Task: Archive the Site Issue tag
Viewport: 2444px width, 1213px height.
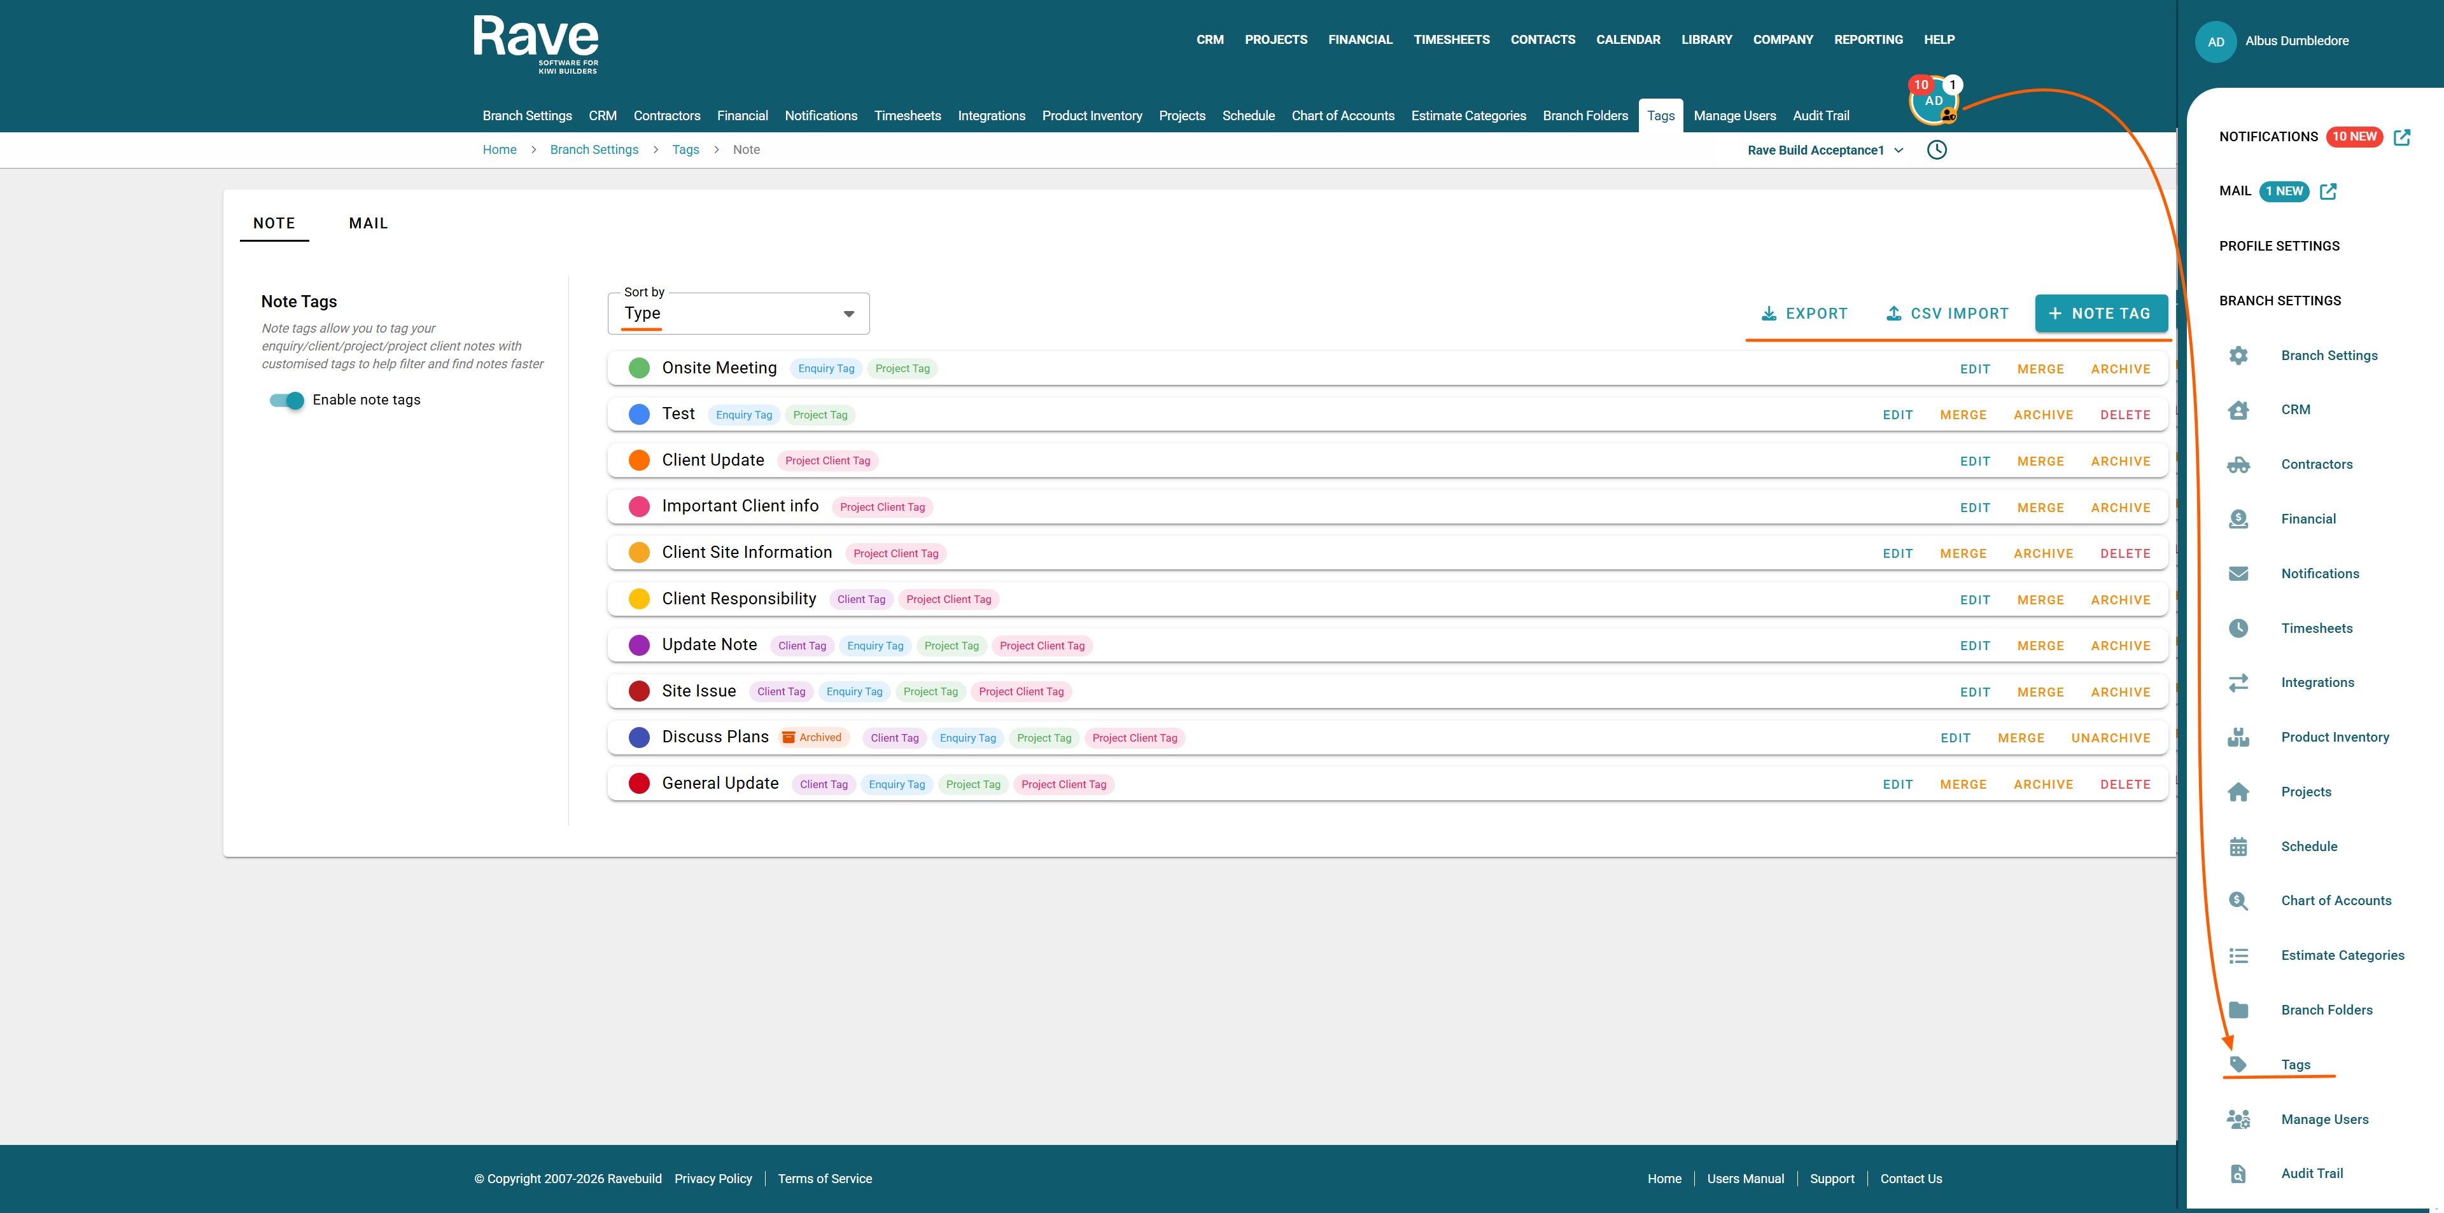Action: [x=2119, y=693]
